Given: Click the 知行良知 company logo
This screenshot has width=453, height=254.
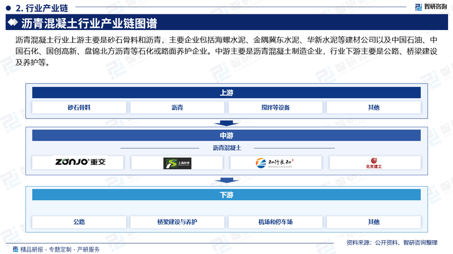Looking at the screenshot, I should click(x=274, y=163).
